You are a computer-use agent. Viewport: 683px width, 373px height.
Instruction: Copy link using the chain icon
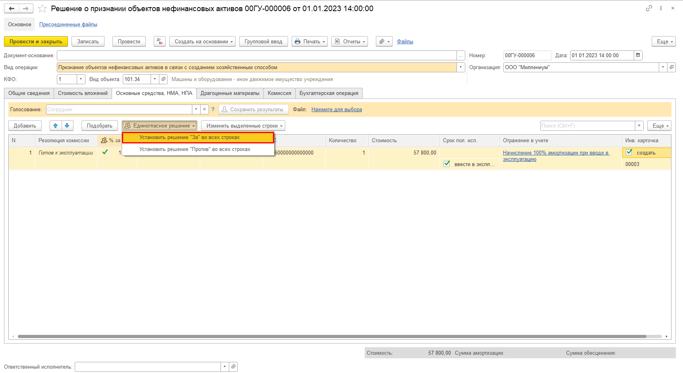pos(649,8)
